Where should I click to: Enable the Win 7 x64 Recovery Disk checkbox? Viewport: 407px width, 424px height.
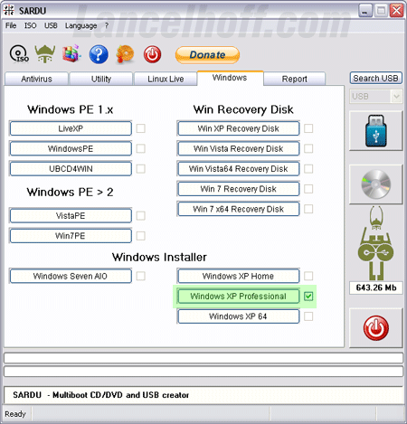308,209
